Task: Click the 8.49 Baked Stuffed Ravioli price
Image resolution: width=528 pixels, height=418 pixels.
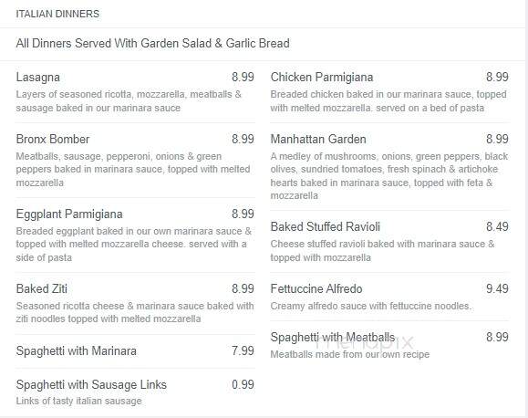Action: tap(497, 227)
